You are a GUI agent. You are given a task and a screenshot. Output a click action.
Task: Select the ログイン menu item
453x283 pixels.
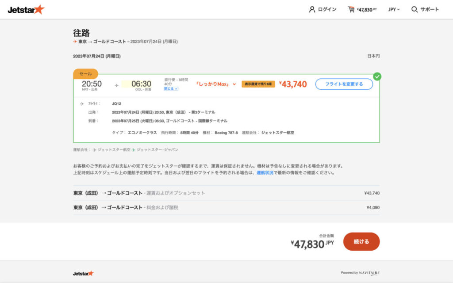tap(326, 9)
